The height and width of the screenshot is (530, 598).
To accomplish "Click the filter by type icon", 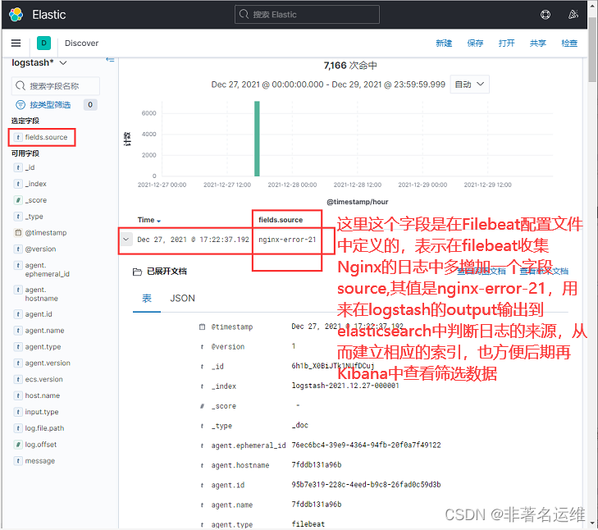I will click(21, 104).
